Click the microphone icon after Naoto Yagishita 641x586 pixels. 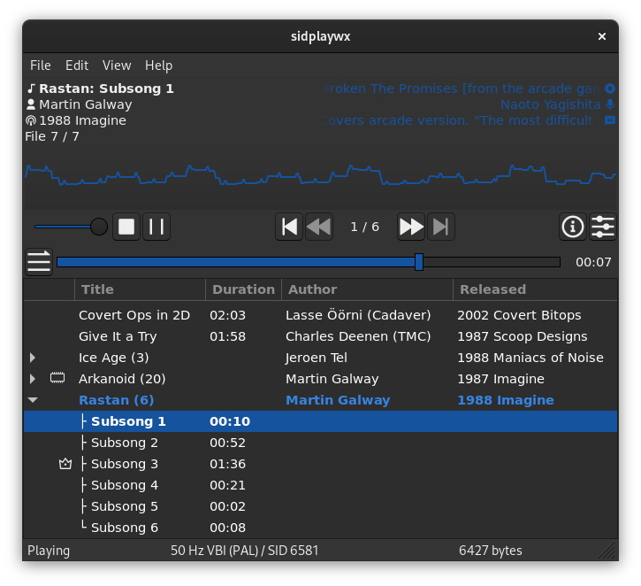[x=610, y=104]
